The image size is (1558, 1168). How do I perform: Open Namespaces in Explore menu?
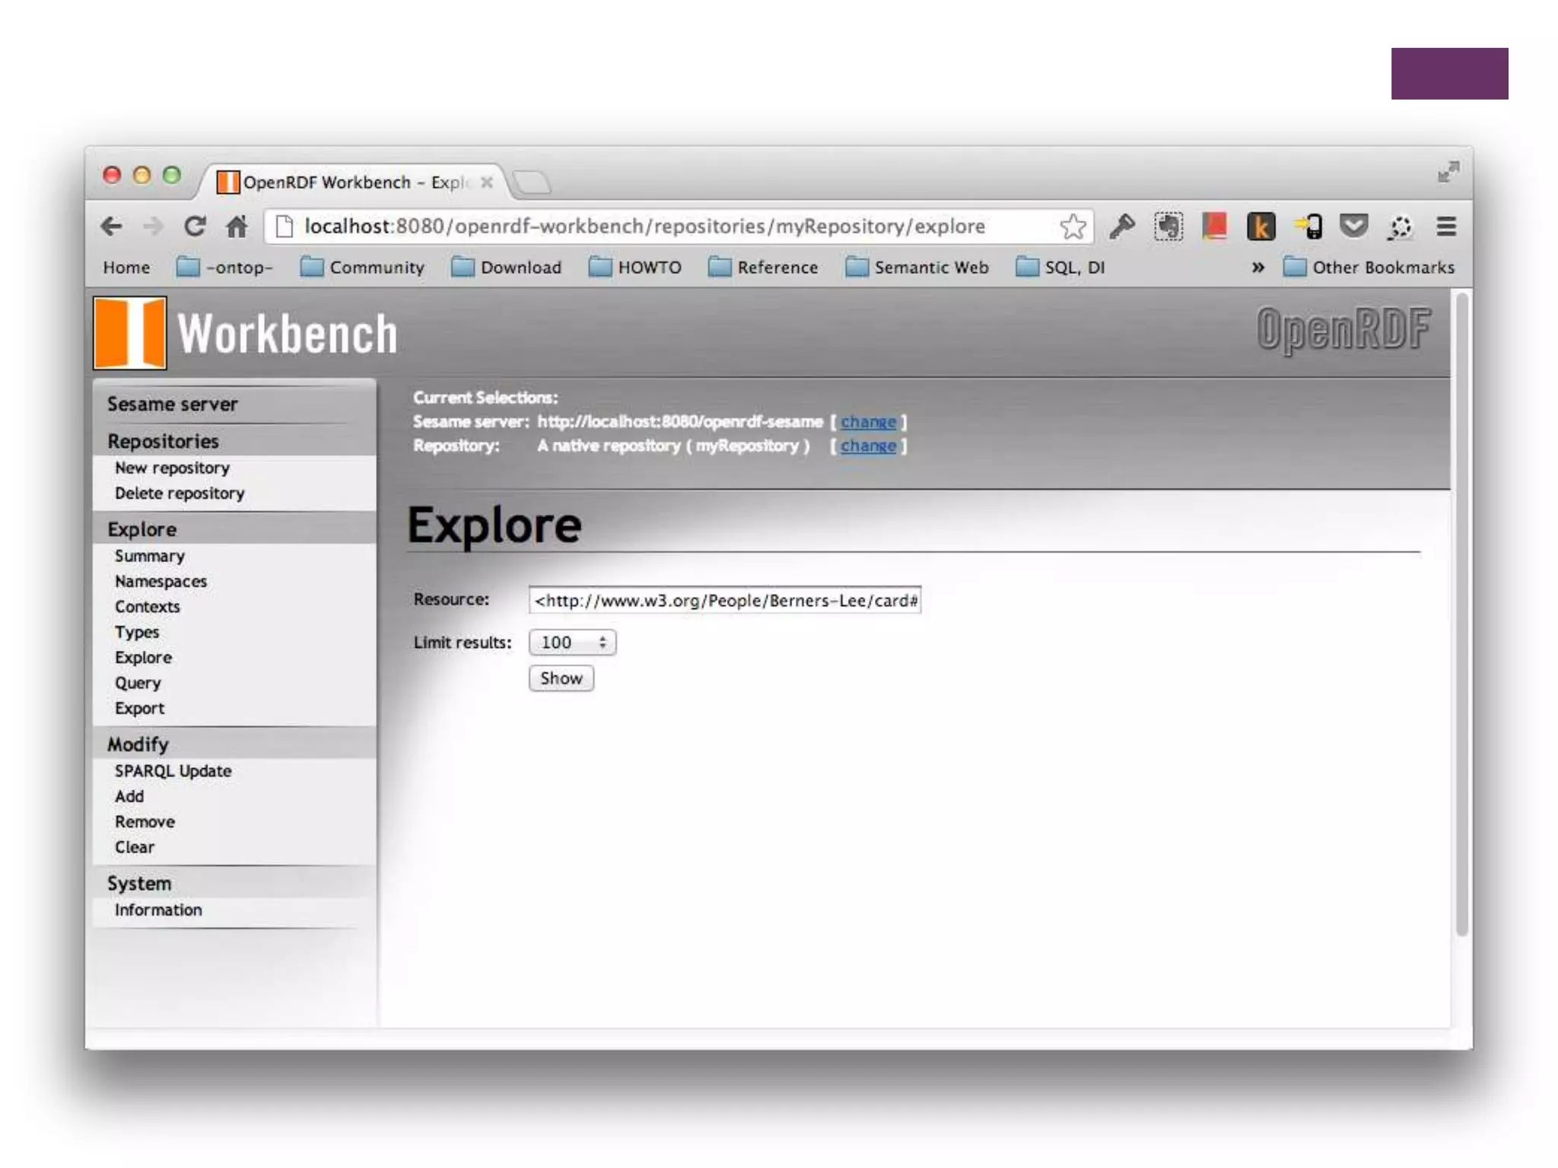coord(161,582)
